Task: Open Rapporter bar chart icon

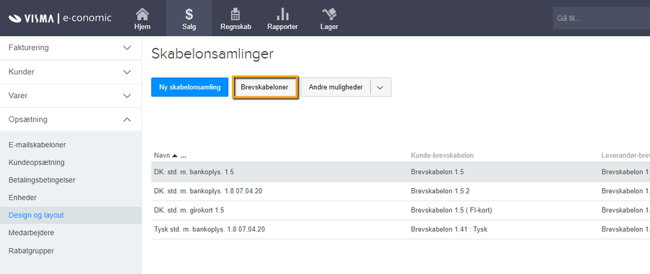Action: [x=282, y=14]
